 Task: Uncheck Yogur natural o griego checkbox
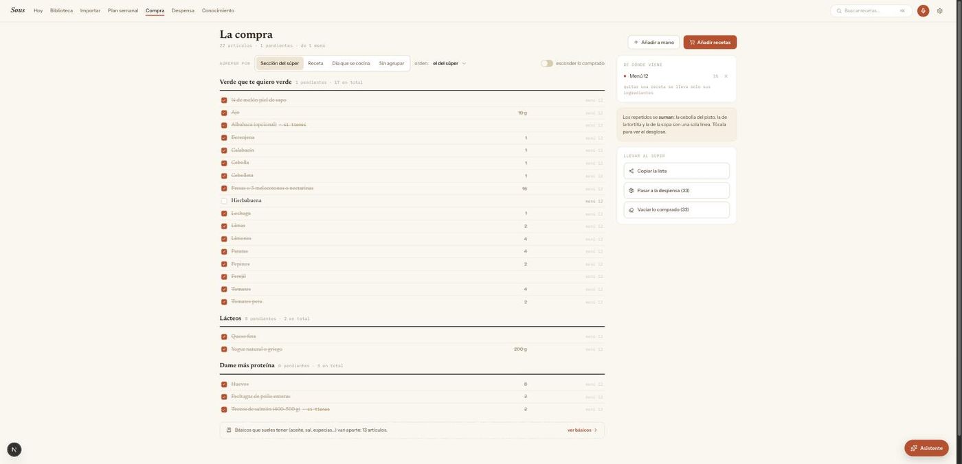pyautogui.click(x=224, y=349)
